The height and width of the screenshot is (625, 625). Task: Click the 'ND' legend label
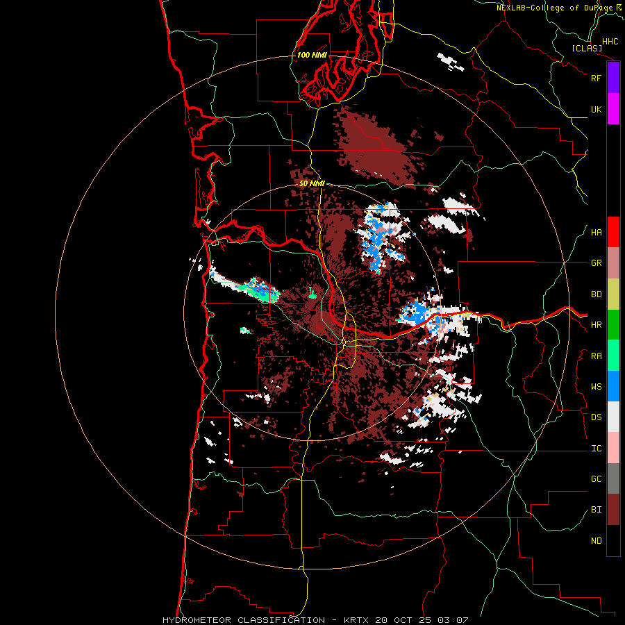(597, 541)
